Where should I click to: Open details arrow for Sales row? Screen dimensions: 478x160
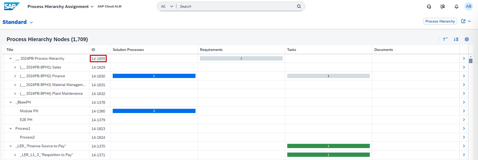click(464, 67)
